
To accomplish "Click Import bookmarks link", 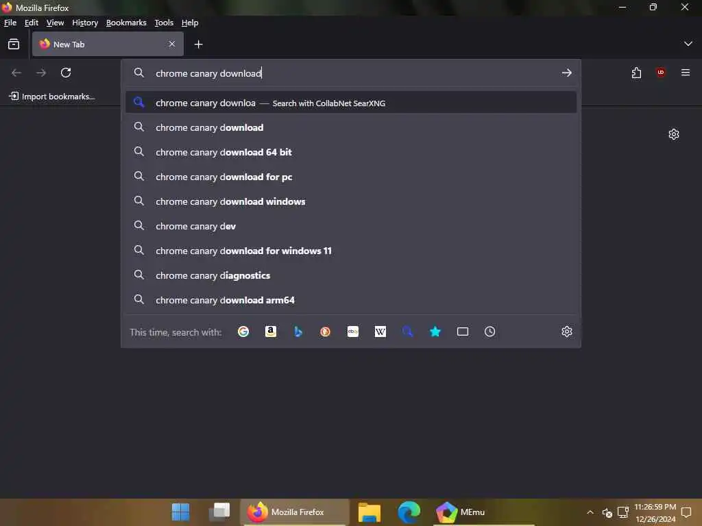I will pyautogui.click(x=52, y=96).
